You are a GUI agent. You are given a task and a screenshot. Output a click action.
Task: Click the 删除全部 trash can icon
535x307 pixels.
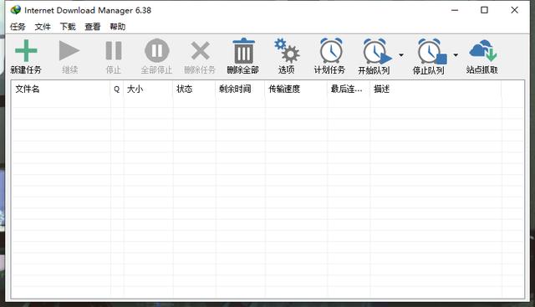coord(243,51)
